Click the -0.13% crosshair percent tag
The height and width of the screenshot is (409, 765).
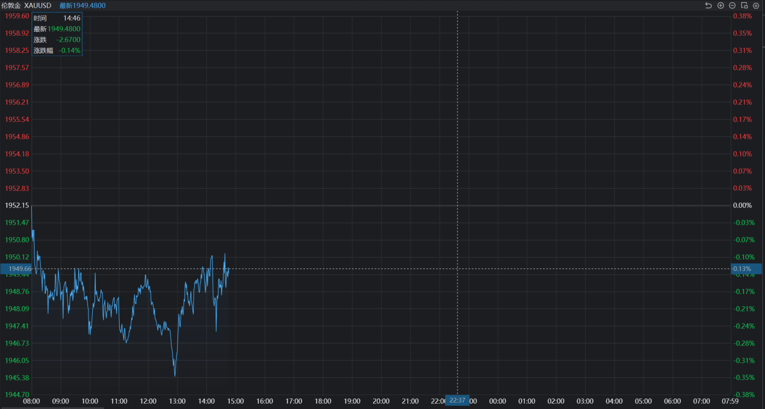click(747, 268)
